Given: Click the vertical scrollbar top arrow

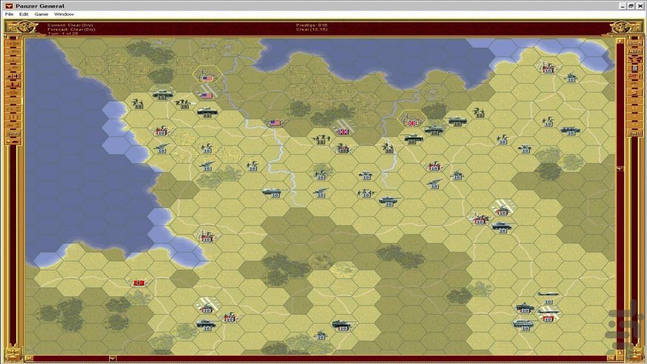Looking at the screenshot, I should [619, 41].
